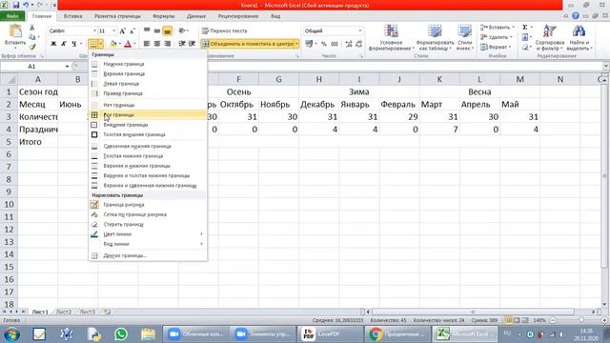
Task: Click the Cut scissors icon
Action: click(31, 28)
